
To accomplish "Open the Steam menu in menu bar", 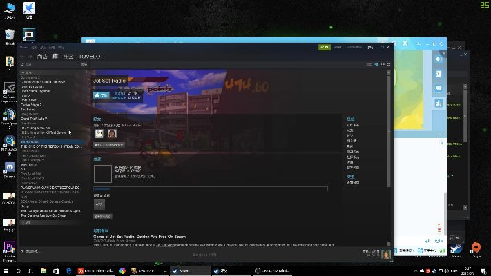I will point(23,48).
